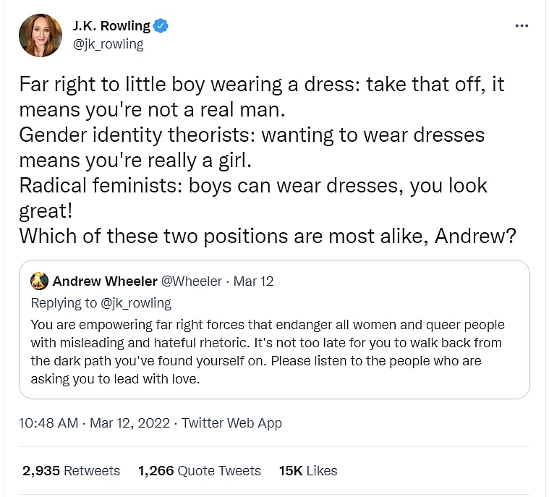Click Andrew Wheeler's small avatar icon
Screen dimensions: 549x497
40,281
